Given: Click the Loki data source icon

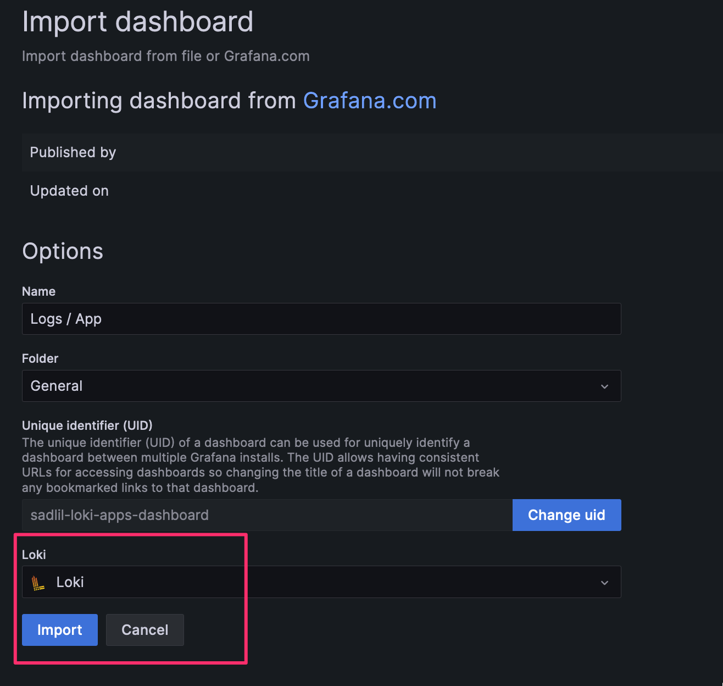Looking at the screenshot, I should (x=38, y=583).
